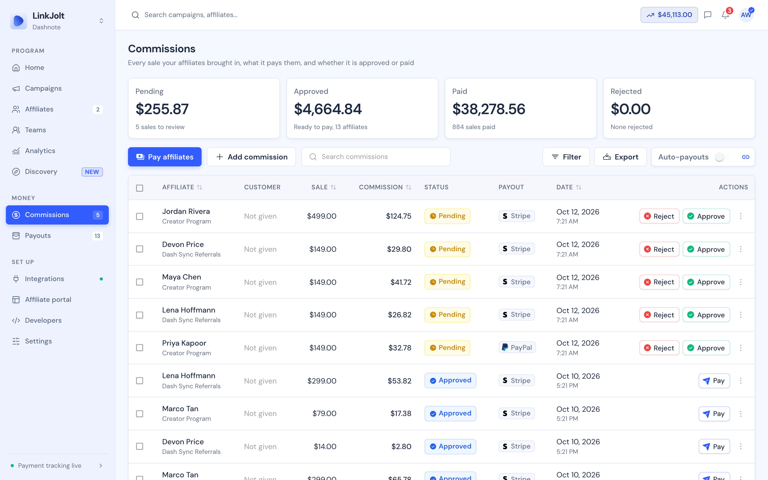
Task: Sort by the Sale column arrows
Action: click(x=333, y=187)
